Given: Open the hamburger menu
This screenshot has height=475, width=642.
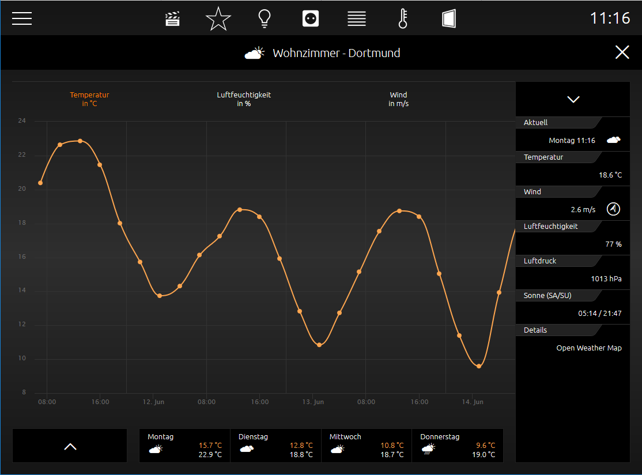Looking at the screenshot, I should click(22, 18).
